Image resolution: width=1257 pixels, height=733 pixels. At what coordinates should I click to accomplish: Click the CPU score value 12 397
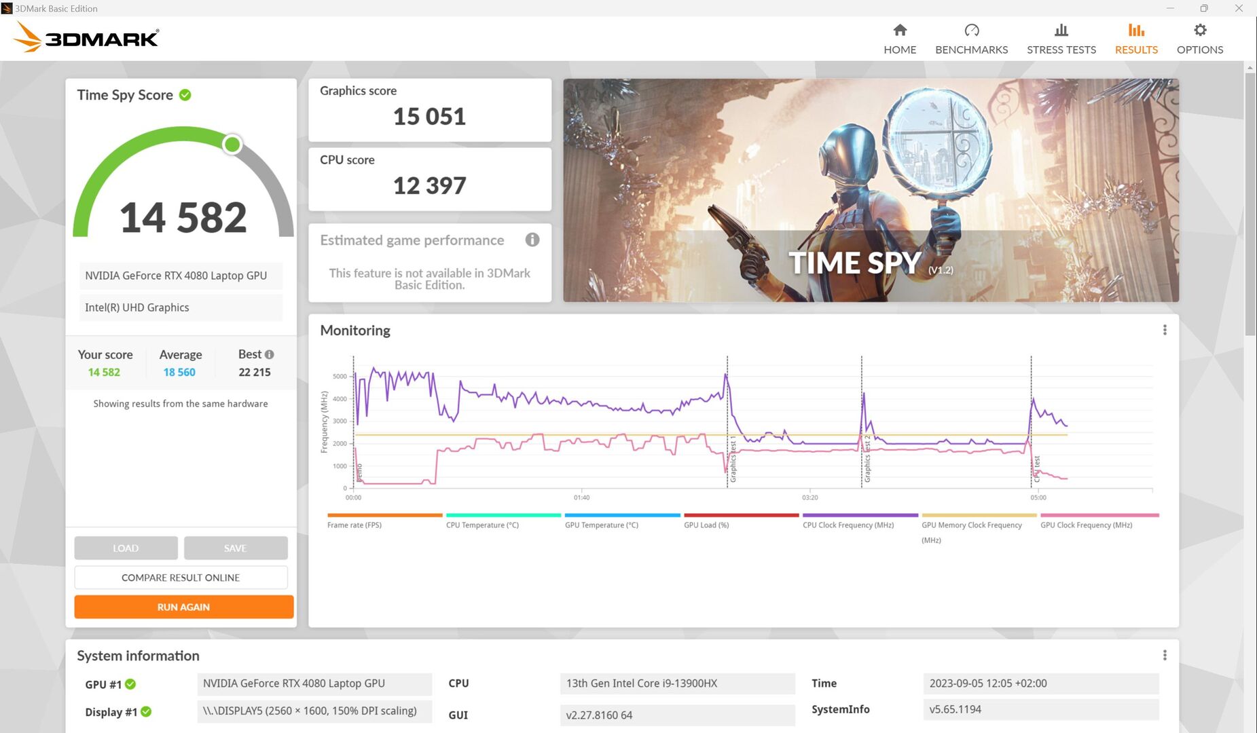click(x=430, y=186)
